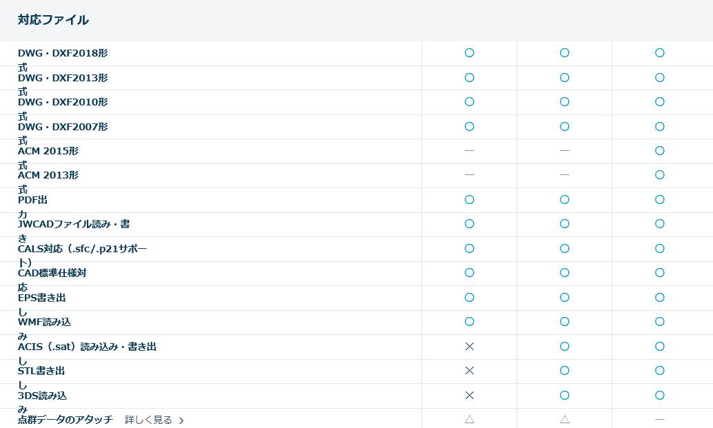Click the first-column cross in ACIS (.sat) row
Image resolution: width=713 pixels, height=428 pixels.
470,347
